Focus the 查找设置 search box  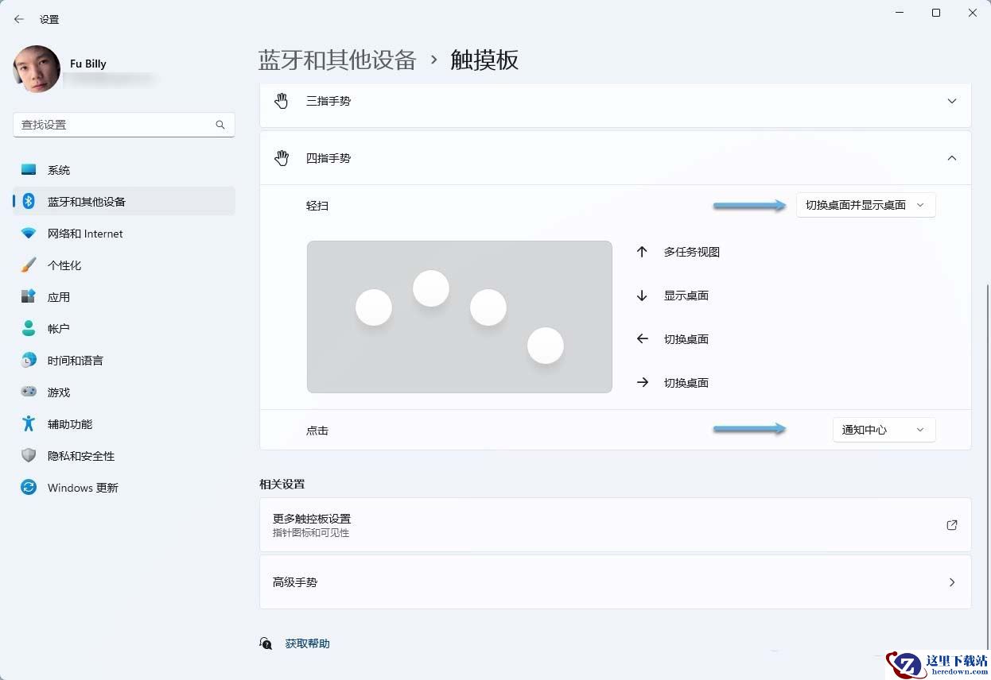pyautogui.click(x=124, y=125)
